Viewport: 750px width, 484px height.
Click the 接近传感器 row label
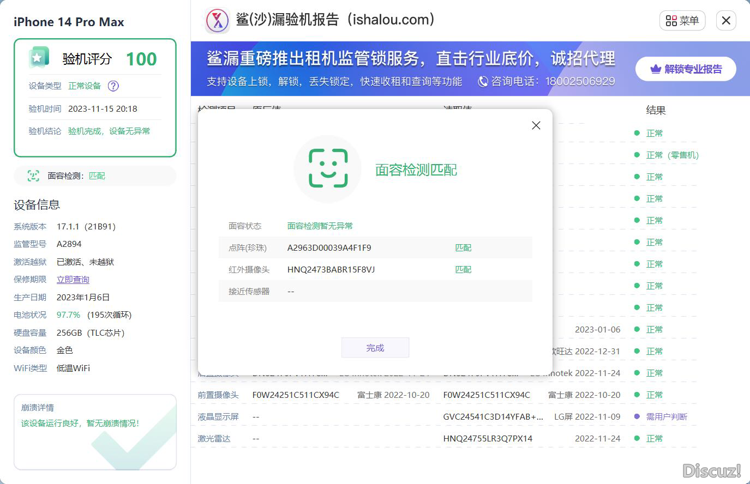249,291
